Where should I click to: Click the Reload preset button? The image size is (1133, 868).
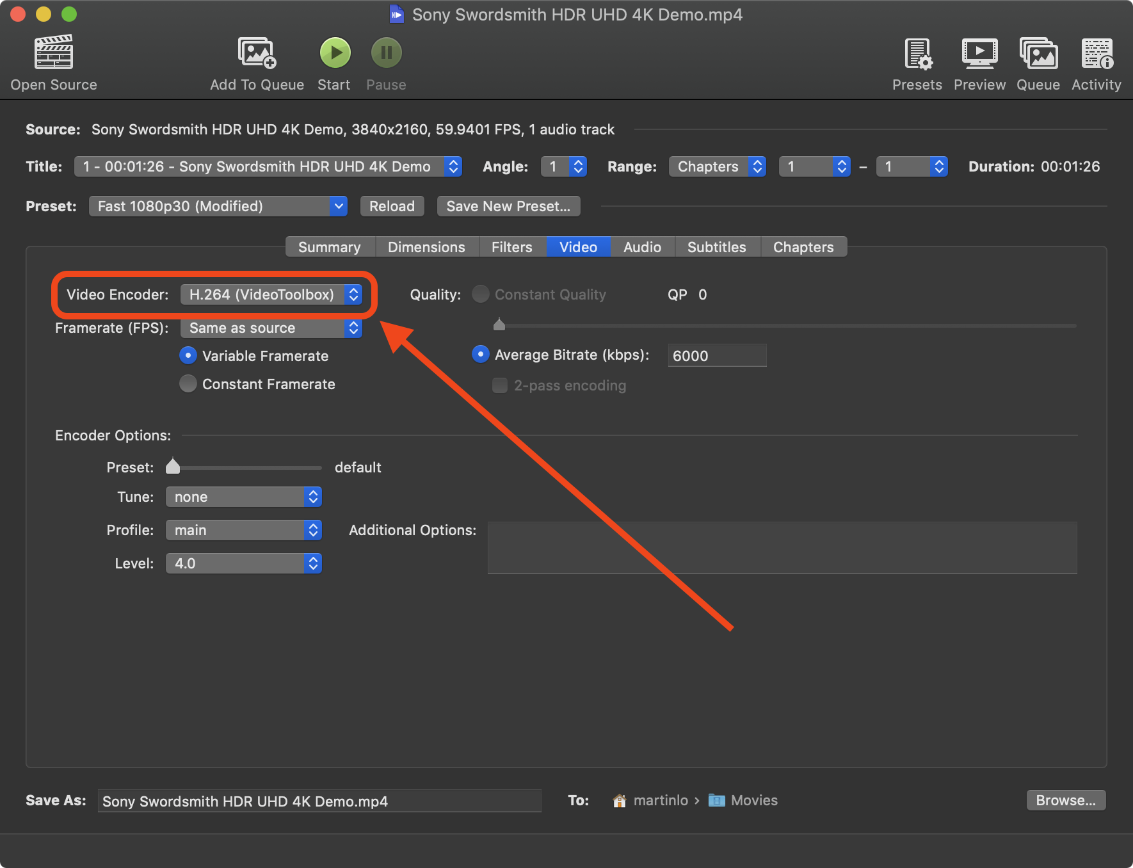pos(392,206)
